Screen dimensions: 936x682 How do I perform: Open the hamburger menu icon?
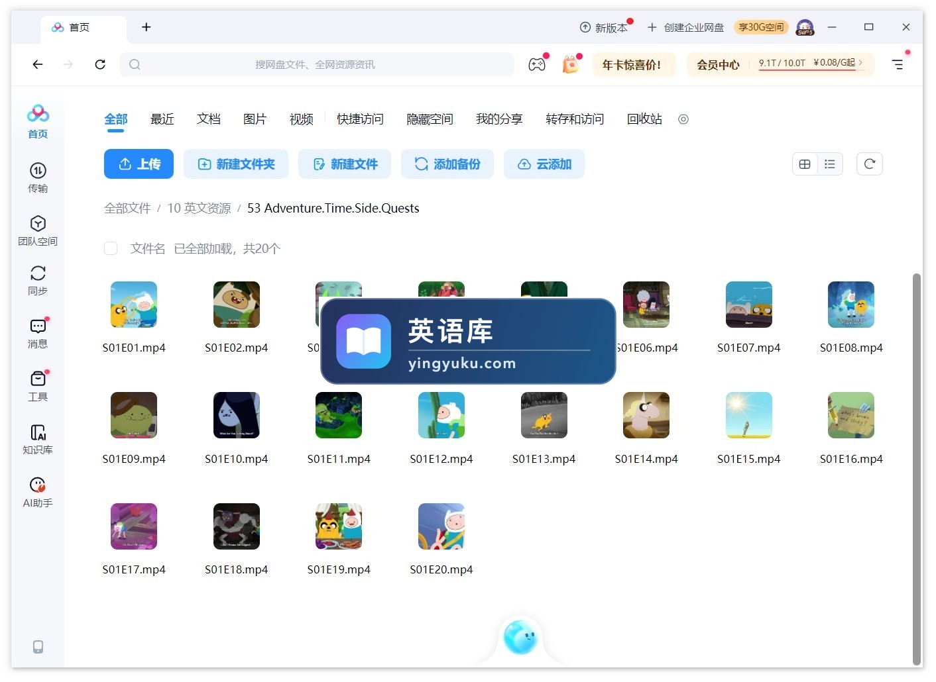point(898,64)
